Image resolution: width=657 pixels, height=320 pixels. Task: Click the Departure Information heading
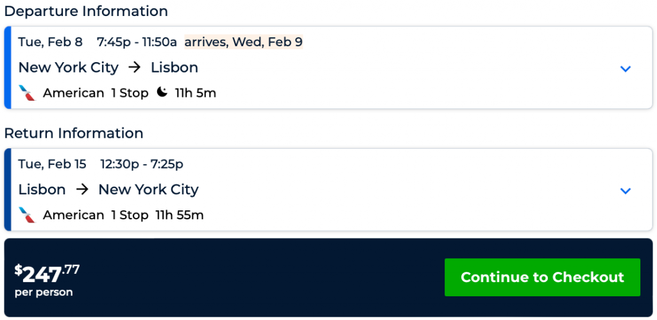click(x=86, y=11)
